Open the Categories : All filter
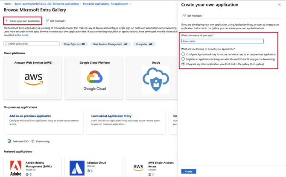This screenshot has width=286, height=177. 144,44
